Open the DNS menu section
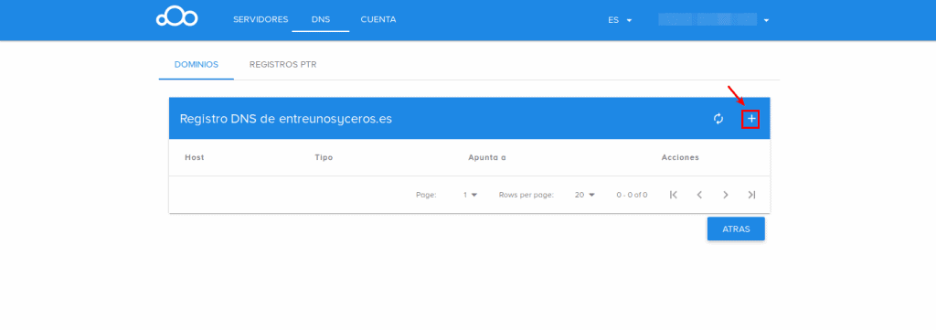 pyautogui.click(x=321, y=20)
